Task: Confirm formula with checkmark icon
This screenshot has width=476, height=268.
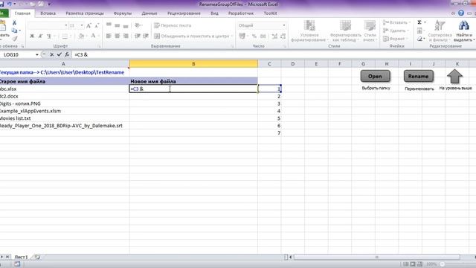Action: coord(59,54)
